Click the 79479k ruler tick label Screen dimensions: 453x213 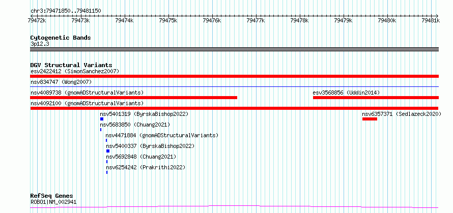[x=344, y=20]
